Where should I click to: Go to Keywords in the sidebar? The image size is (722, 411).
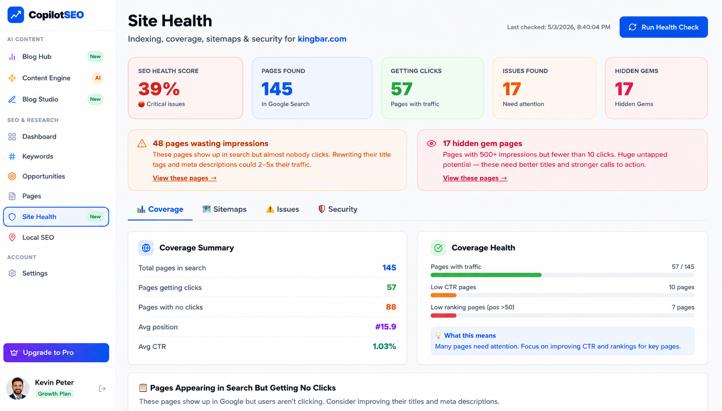pos(56,156)
